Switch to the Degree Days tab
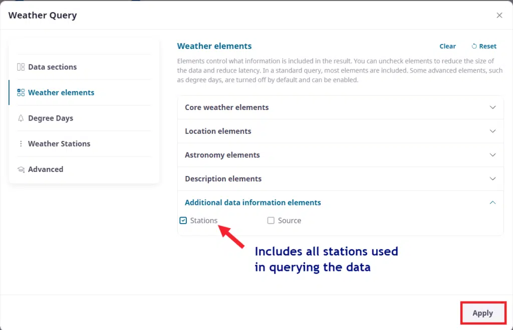The image size is (513, 330). pyautogui.click(x=51, y=118)
